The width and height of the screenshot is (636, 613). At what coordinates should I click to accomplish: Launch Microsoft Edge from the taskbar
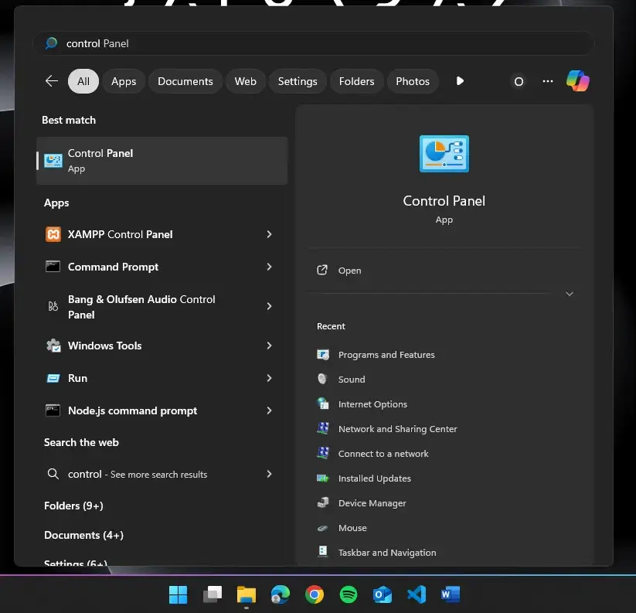coord(281,594)
